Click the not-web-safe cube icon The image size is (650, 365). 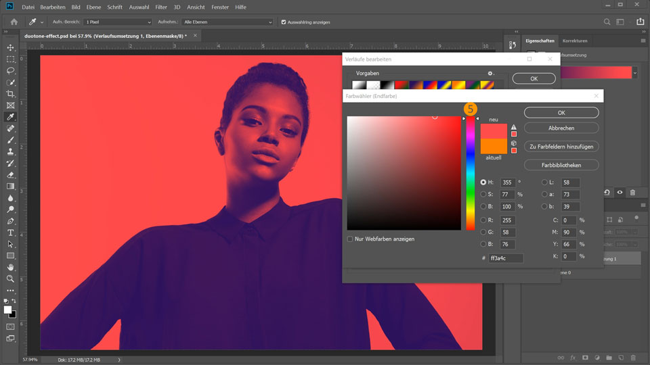(x=514, y=143)
